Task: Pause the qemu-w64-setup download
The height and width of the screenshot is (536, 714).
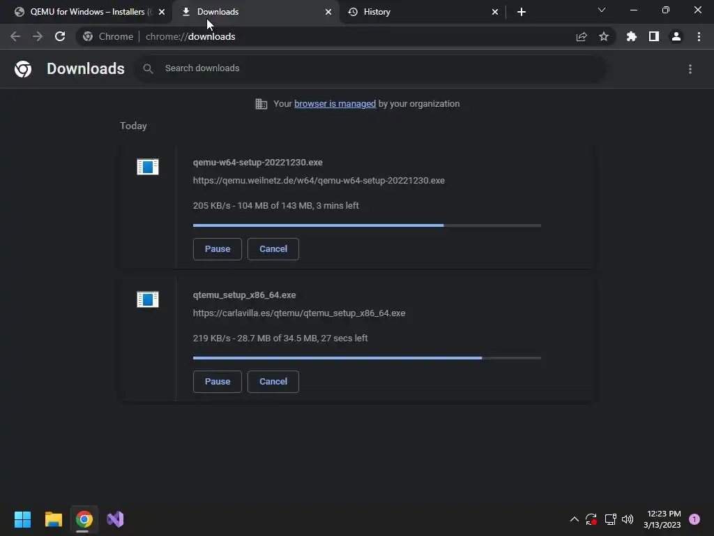Action: tap(218, 249)
